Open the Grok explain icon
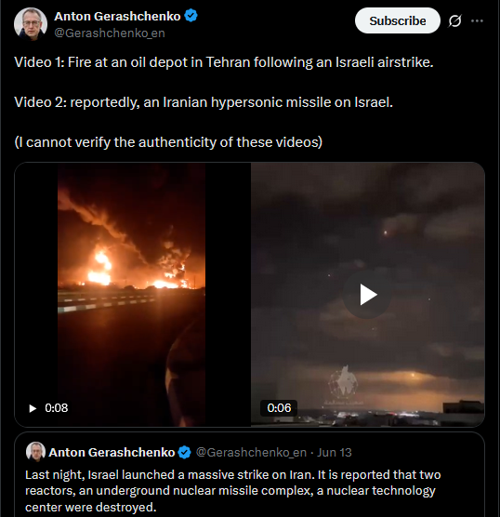 (x=454, y=20)
